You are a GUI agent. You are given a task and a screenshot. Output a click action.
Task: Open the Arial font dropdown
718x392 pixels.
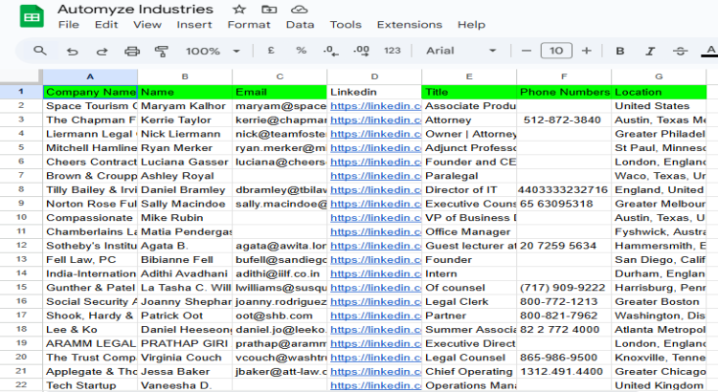[x=461, y=51]
